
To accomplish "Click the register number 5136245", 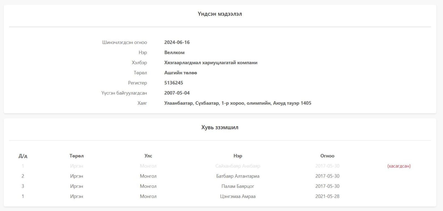I will coord(173,83).
